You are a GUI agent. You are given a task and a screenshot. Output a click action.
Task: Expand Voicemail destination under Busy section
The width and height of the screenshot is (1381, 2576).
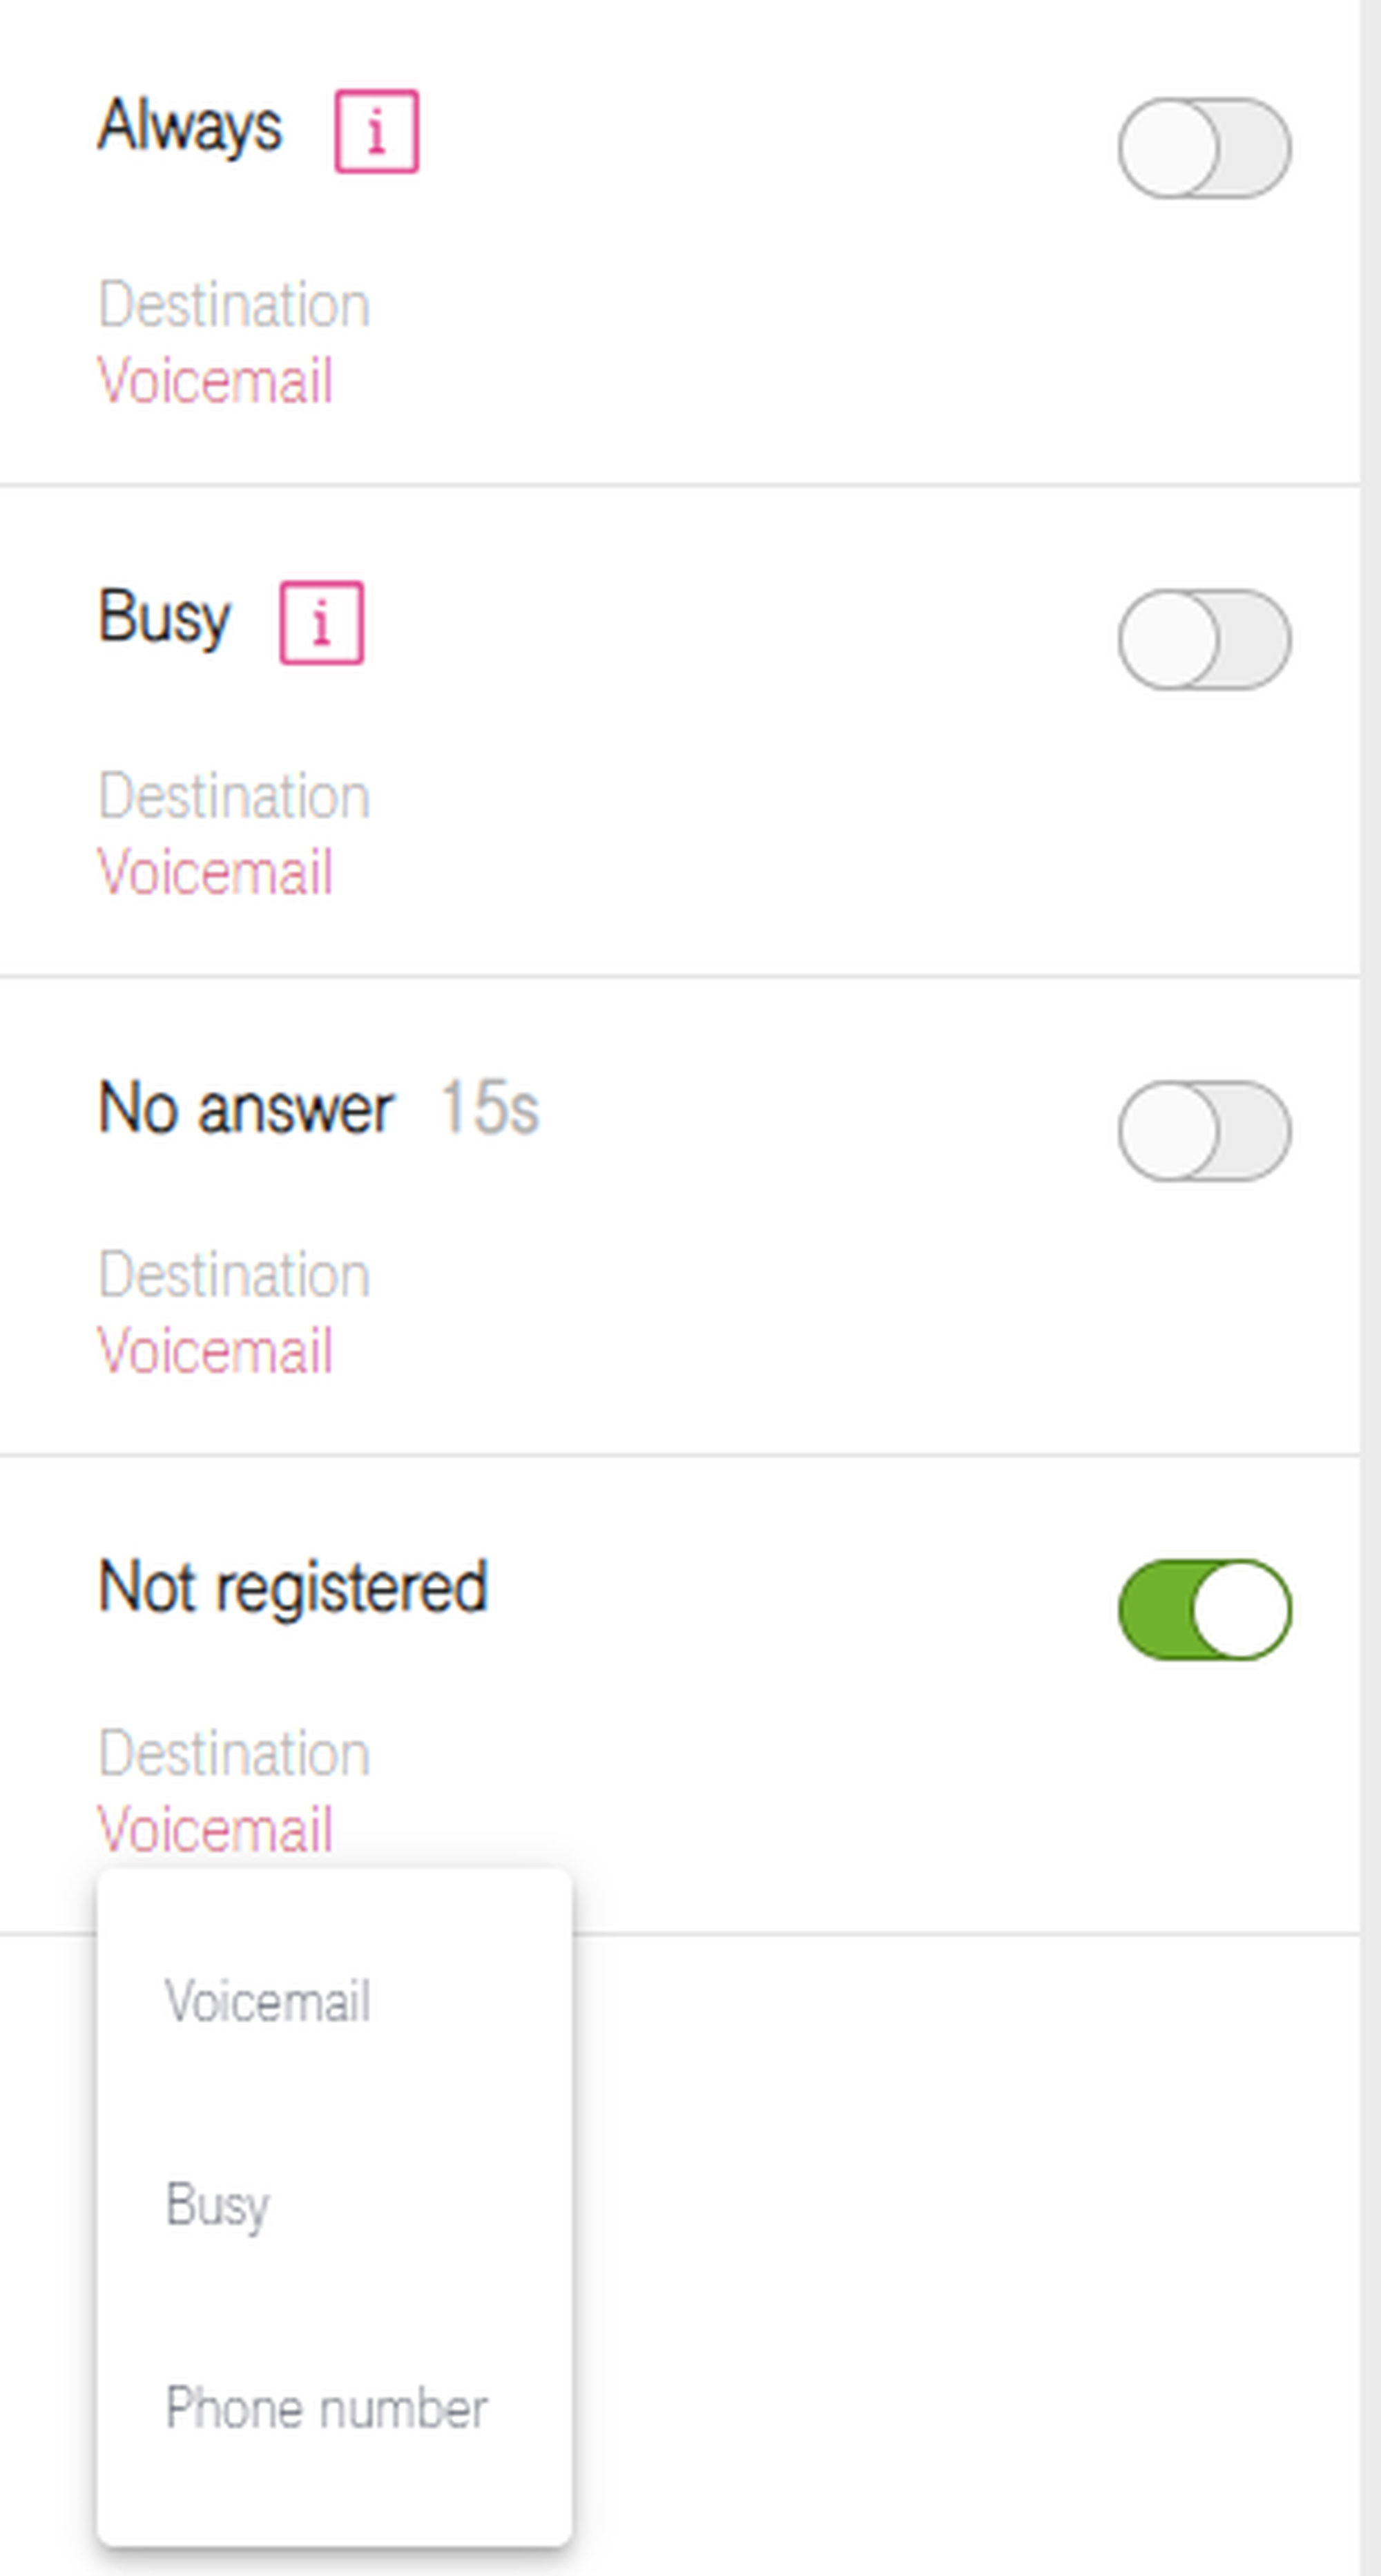tap(215, 872)
